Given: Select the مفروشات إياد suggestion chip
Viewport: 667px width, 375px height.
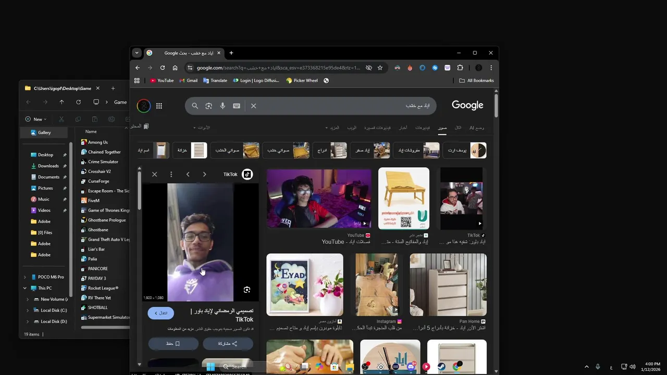Looking at the screenshot, I should (416, 151).
